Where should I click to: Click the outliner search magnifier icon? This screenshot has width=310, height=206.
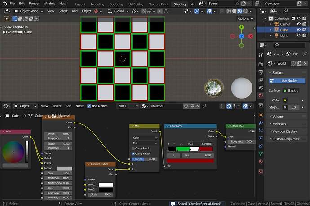[285, 11]
